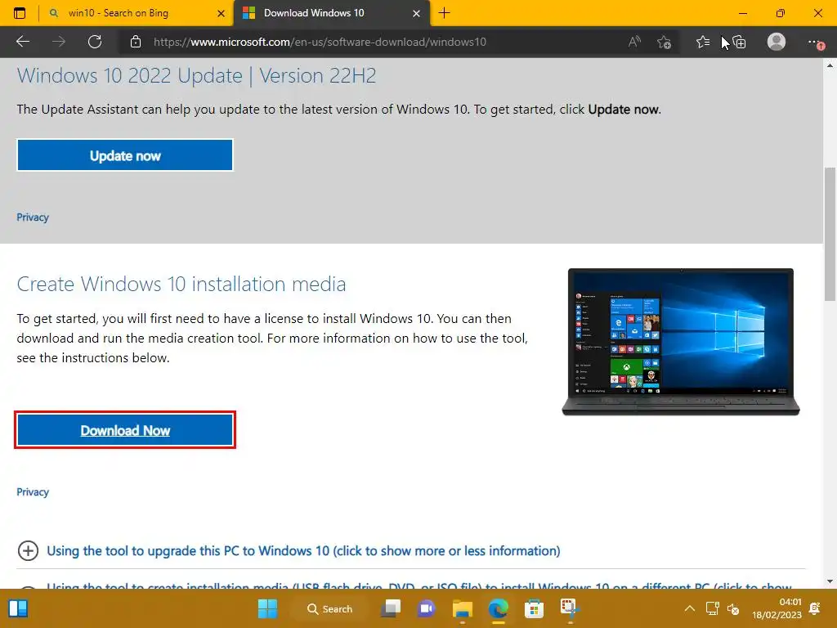Launch the Chat app from taskbar
The width and height of the screenshot is (837, 628).
click(426, 608)
